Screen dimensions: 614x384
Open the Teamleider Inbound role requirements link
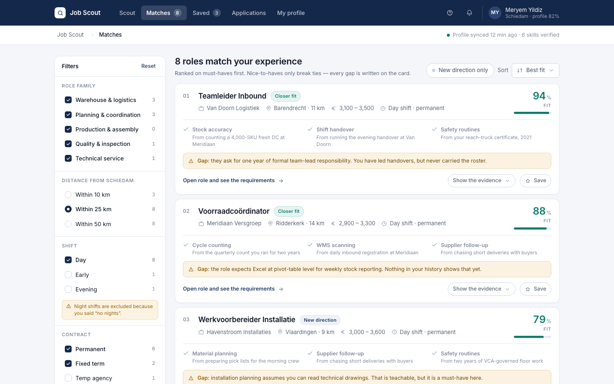233,180
